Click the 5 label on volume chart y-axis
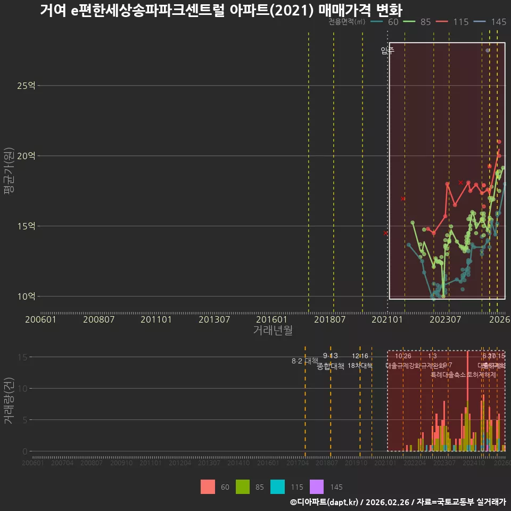The width and height of the screenshot is (511, 511). click(25, 420)
